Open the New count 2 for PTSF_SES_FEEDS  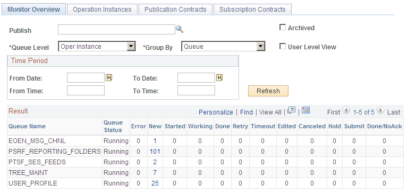point(155,162)
